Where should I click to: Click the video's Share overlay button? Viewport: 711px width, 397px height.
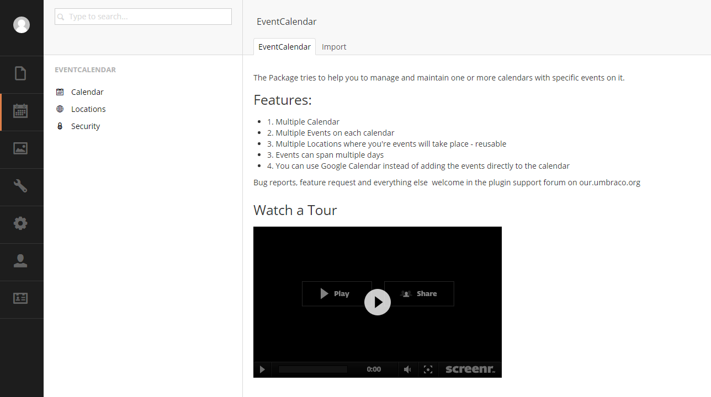click(419, 294)
